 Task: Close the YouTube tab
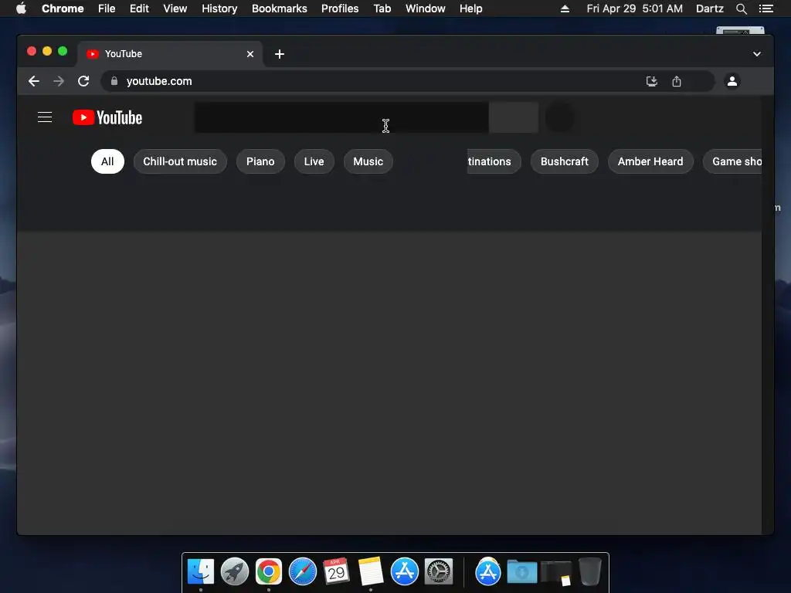[250, 54]
